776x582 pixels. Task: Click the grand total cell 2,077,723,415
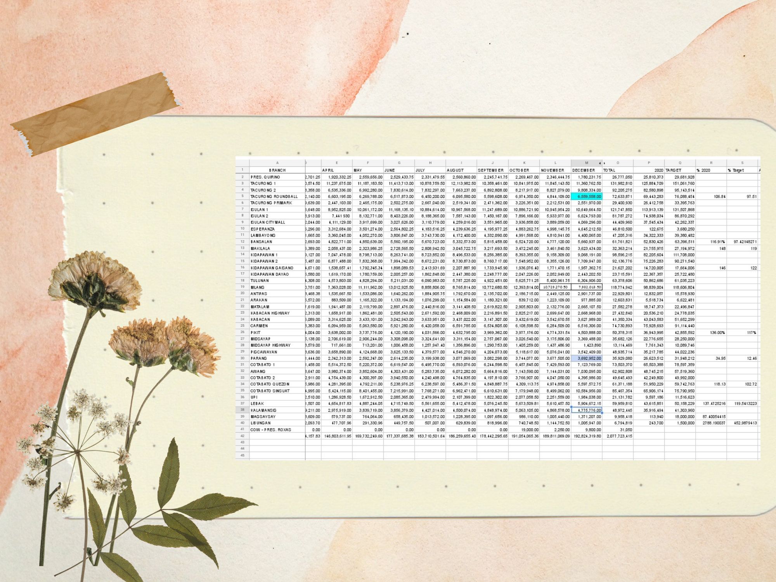pos(617,436)
